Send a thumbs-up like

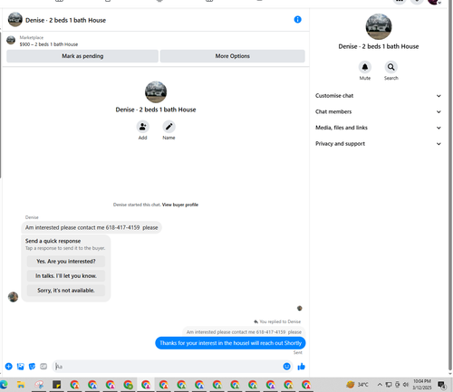coord(301,367)
